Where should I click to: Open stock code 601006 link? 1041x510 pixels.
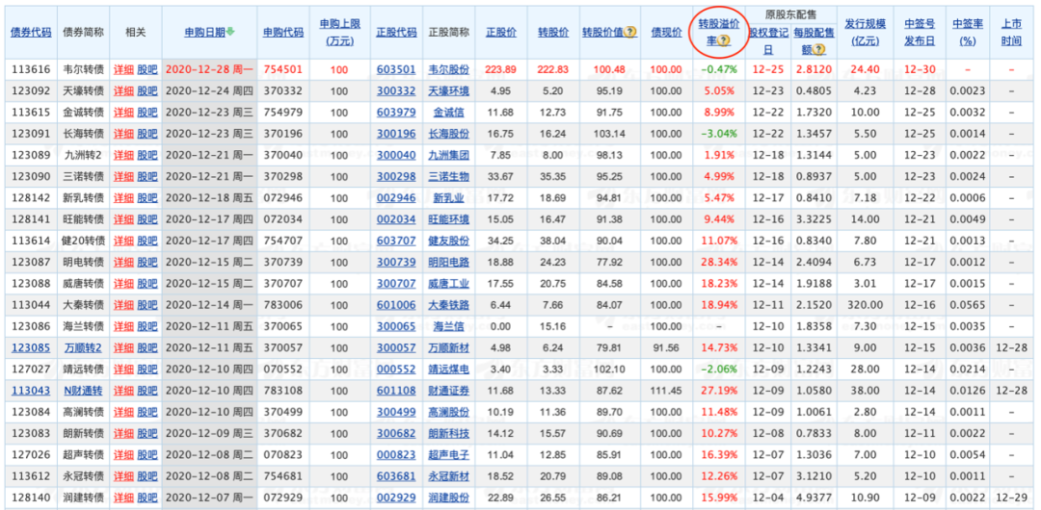click(x=396, y=305)
